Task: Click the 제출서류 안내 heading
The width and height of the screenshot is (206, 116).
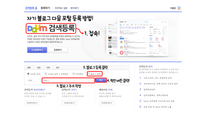Action: [106, 90]
